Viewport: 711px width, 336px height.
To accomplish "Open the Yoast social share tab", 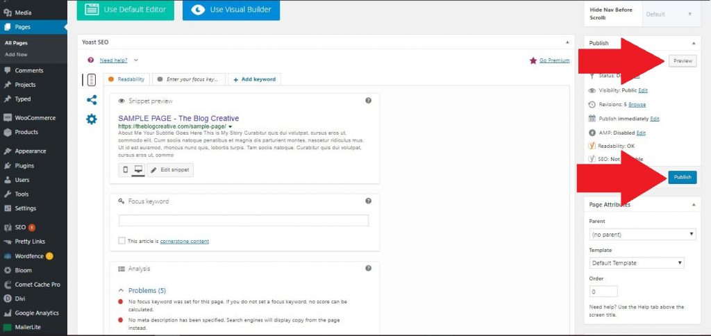I will (x=92, y=100).
